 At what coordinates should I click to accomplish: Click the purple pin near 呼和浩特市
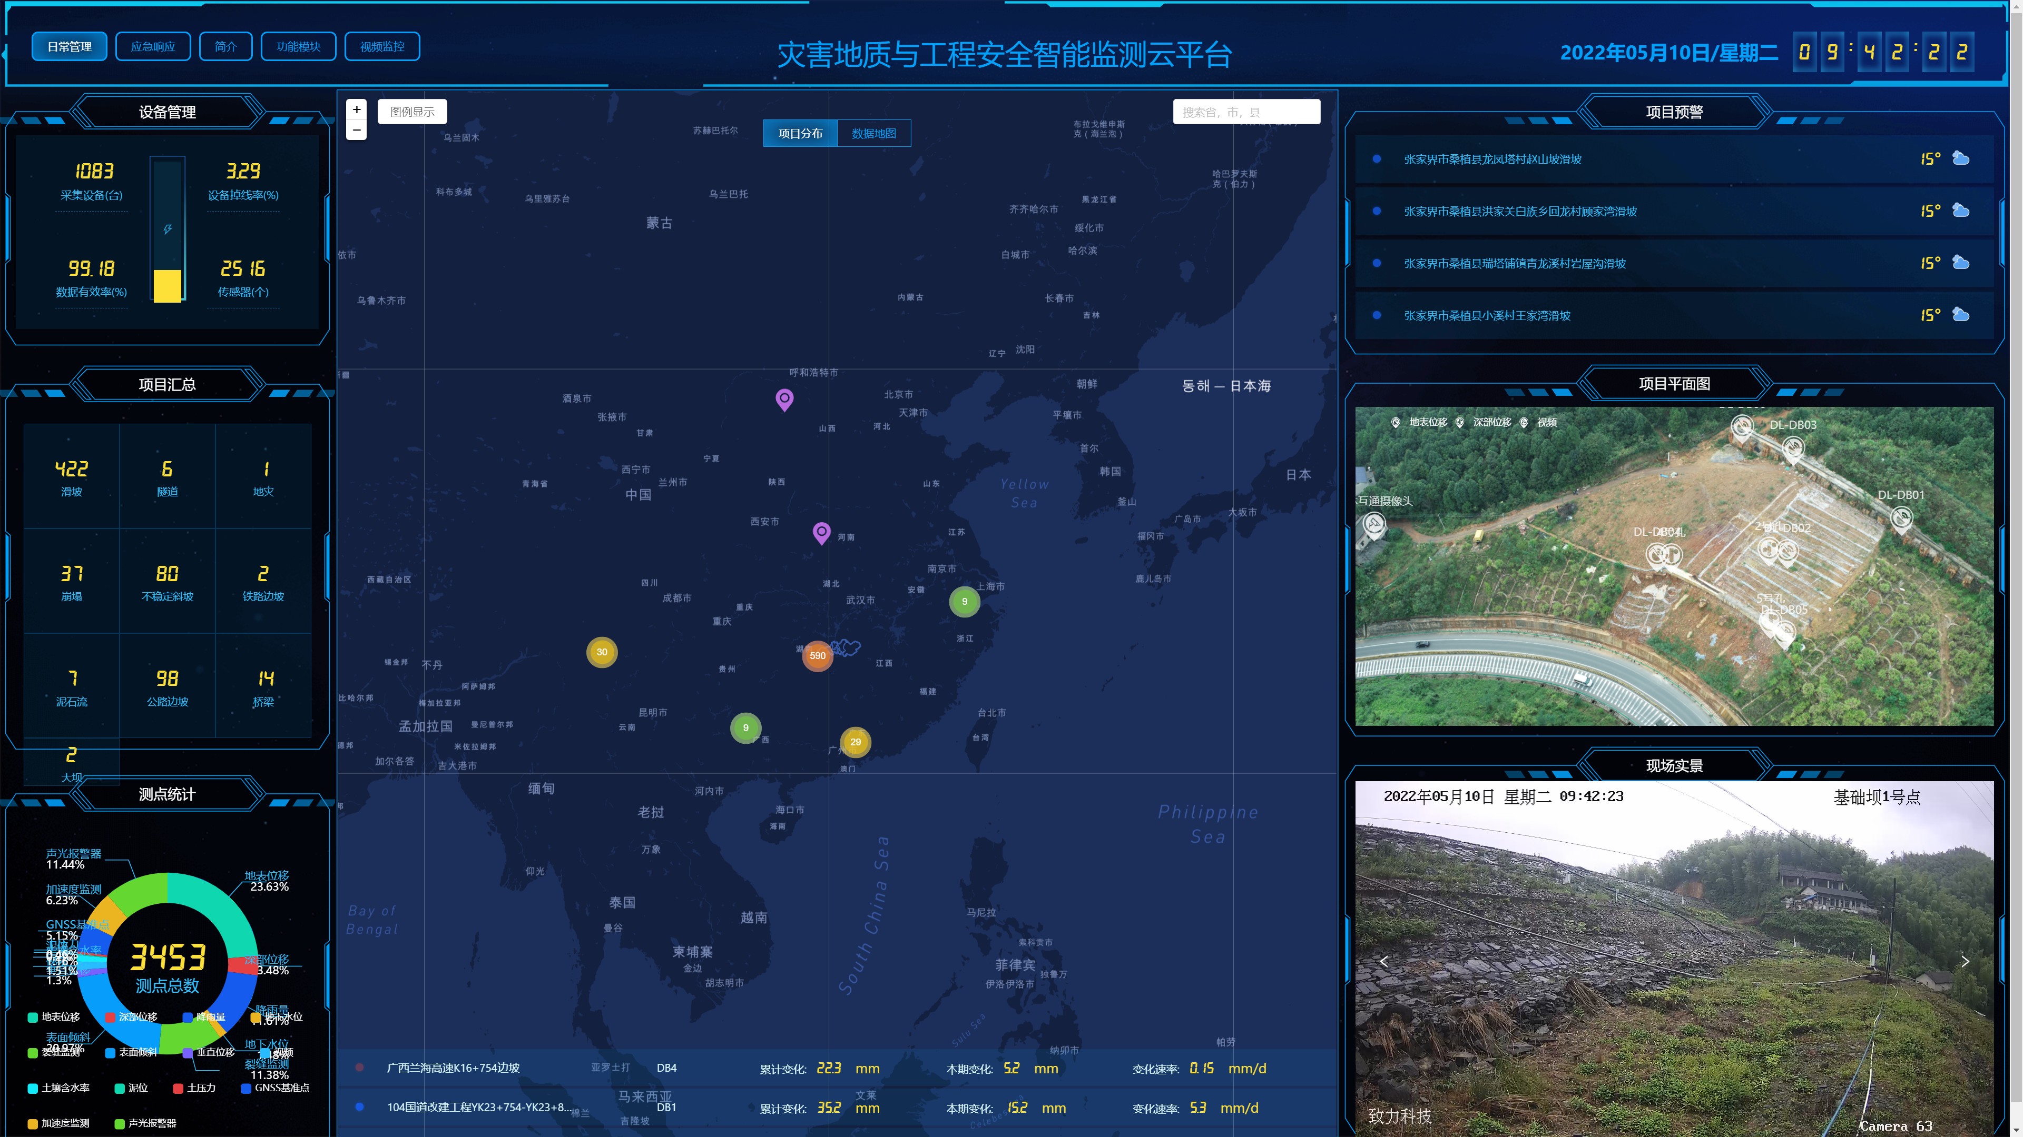784,400
